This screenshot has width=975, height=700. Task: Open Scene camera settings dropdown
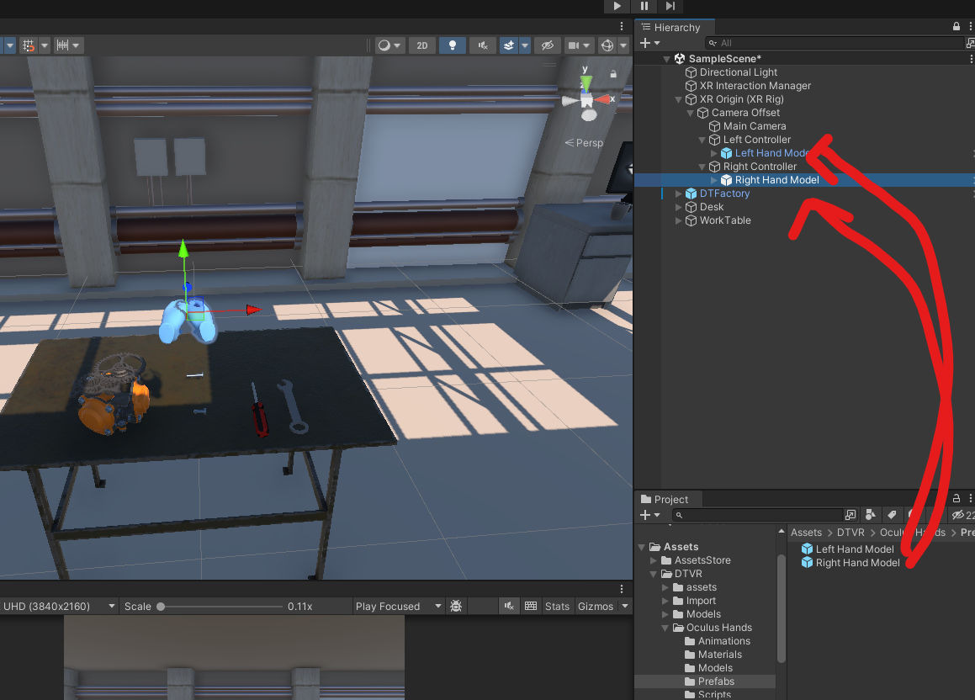coord(579,45)
